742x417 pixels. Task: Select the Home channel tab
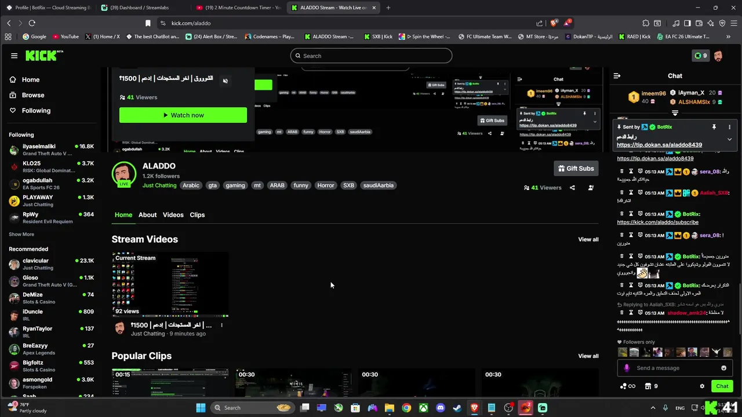pos(123,215)
